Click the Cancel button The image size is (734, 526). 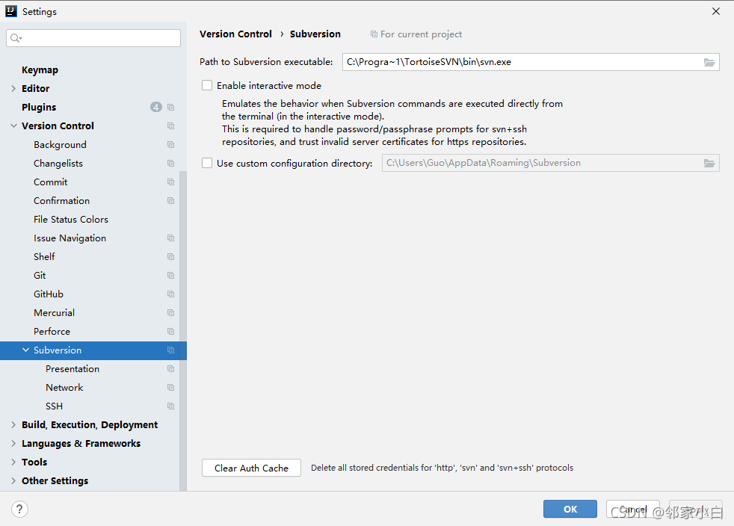coord(633,509)
